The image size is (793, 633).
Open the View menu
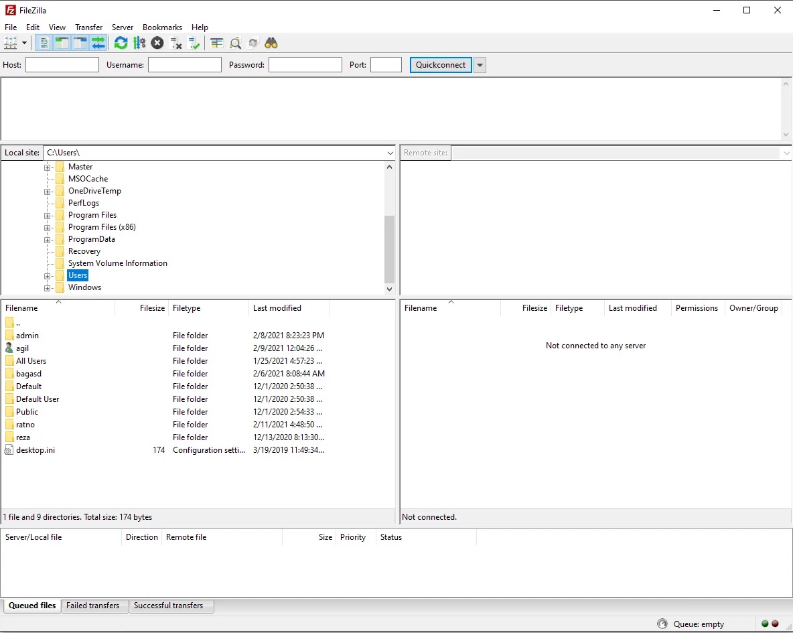pos(57,27)
